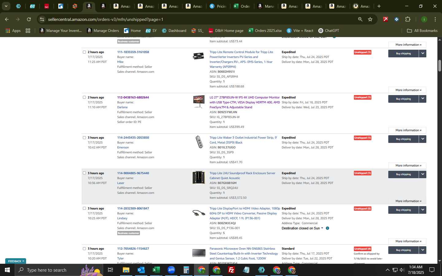Open order 114-2443435-2053850 details
This screenshot has width=442, height=276.
click(x=133, y=138)
